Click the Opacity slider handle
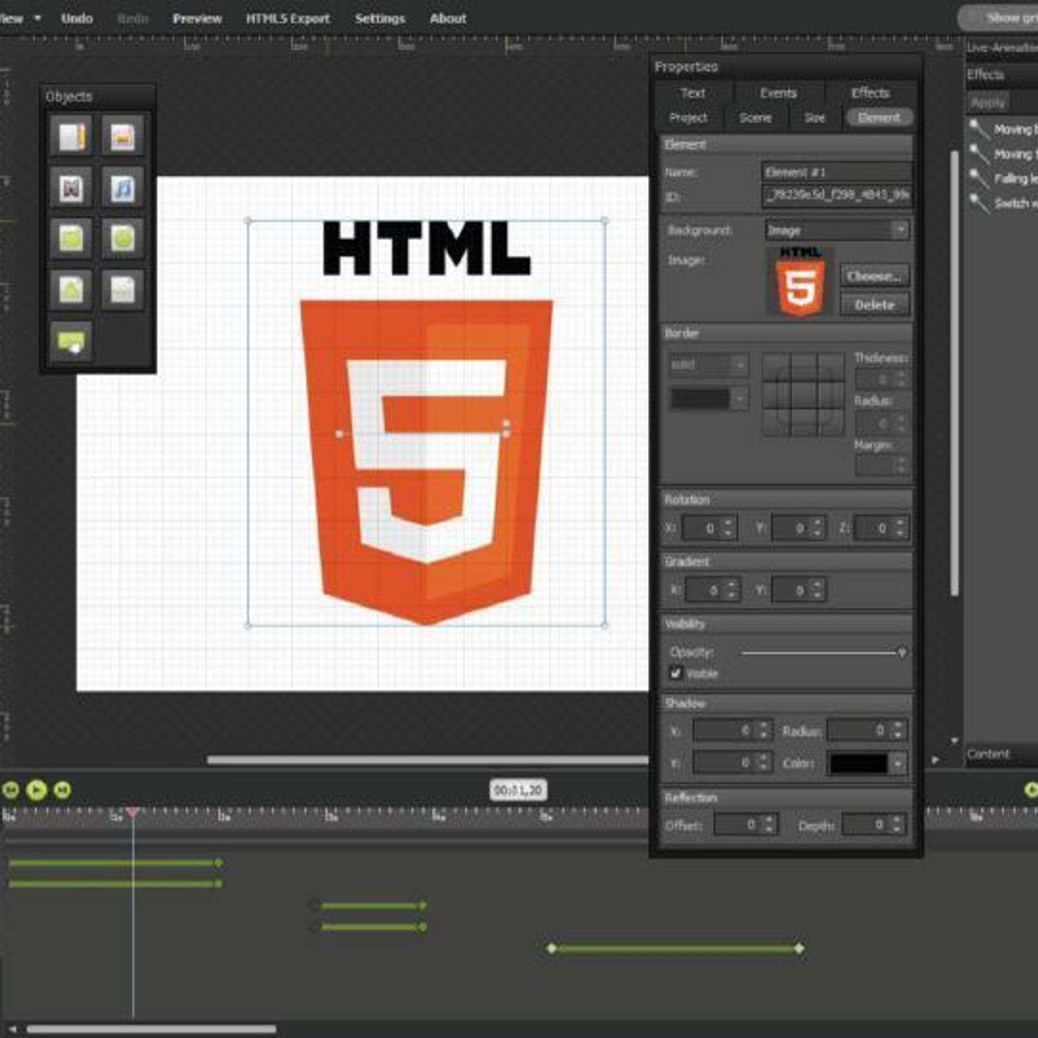 (901, 652)
